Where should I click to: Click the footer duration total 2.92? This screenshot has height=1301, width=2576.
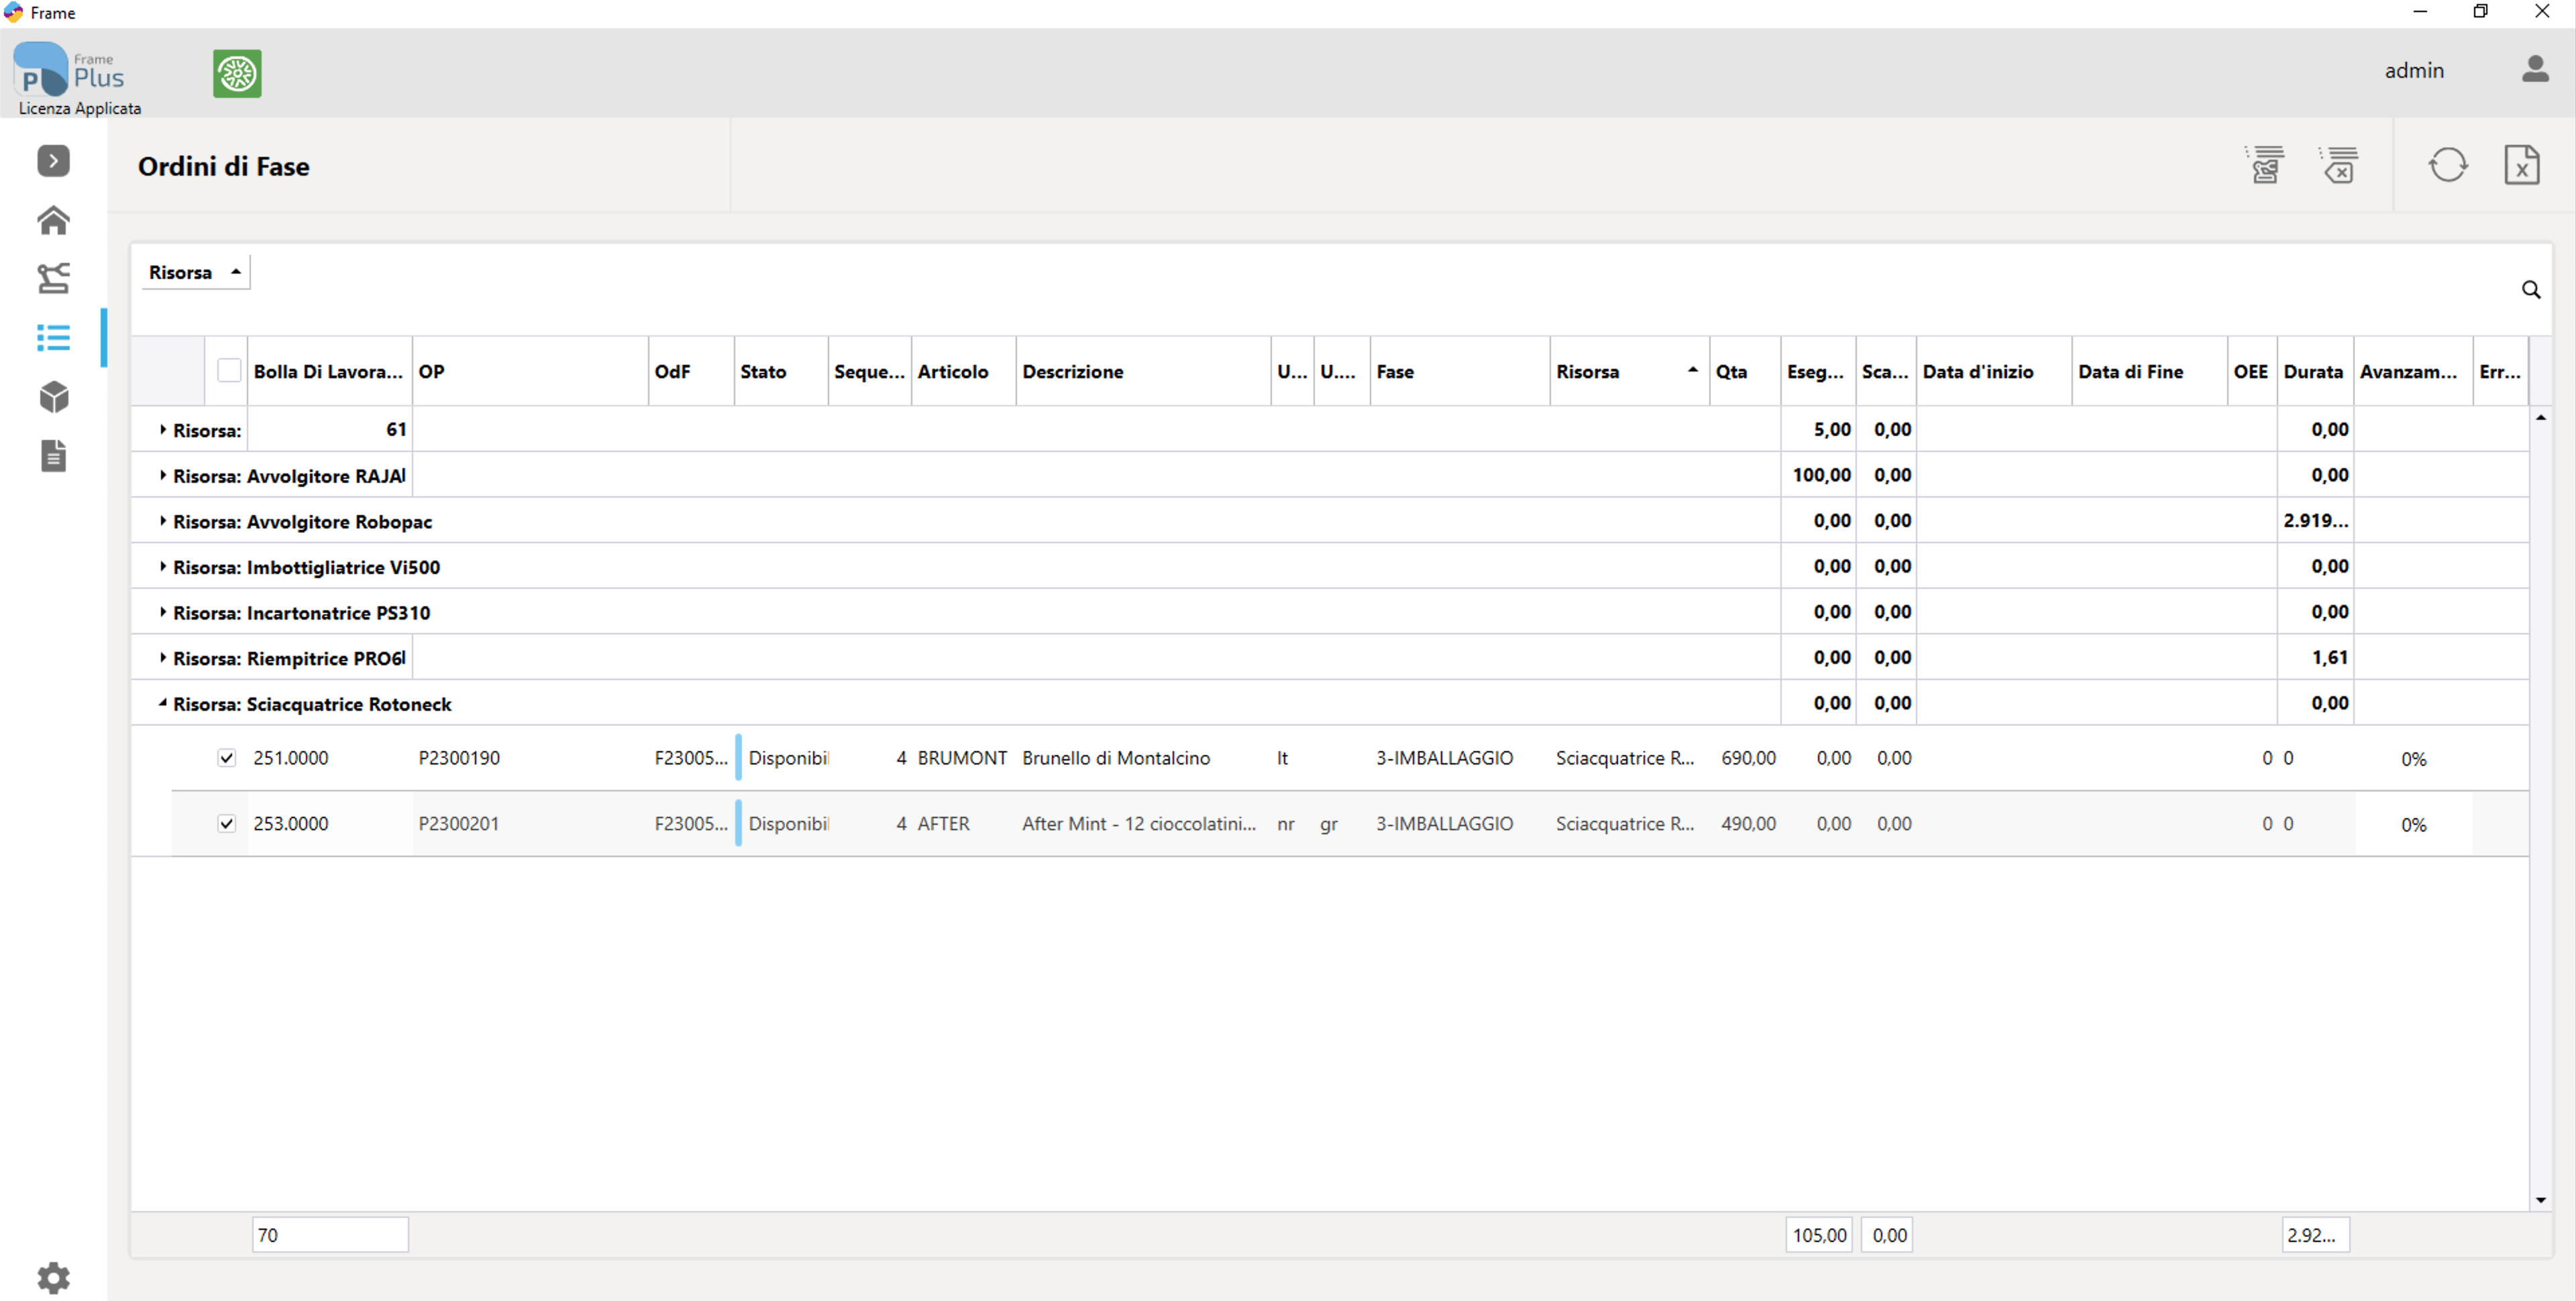pyautogui.click(x=2315, y=1235)
